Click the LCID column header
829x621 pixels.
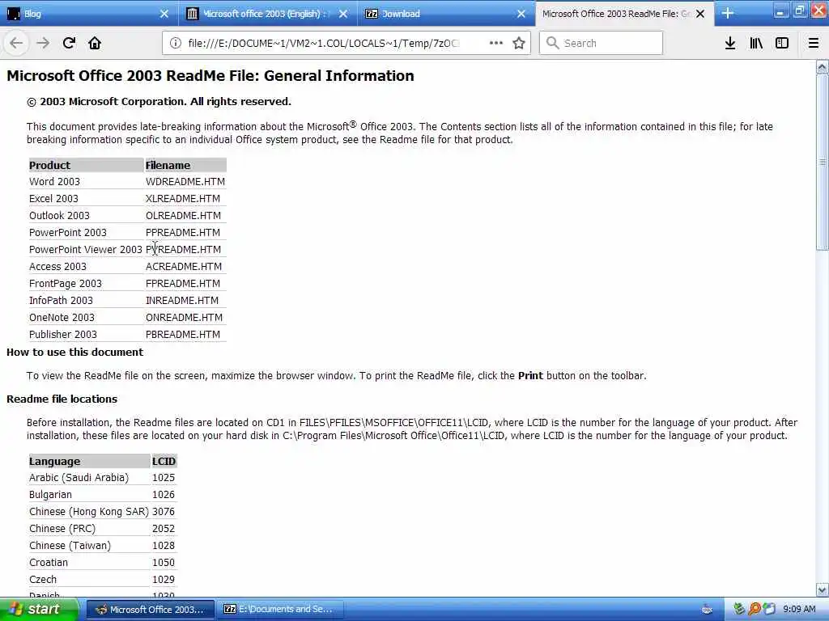tap(164, 461)
